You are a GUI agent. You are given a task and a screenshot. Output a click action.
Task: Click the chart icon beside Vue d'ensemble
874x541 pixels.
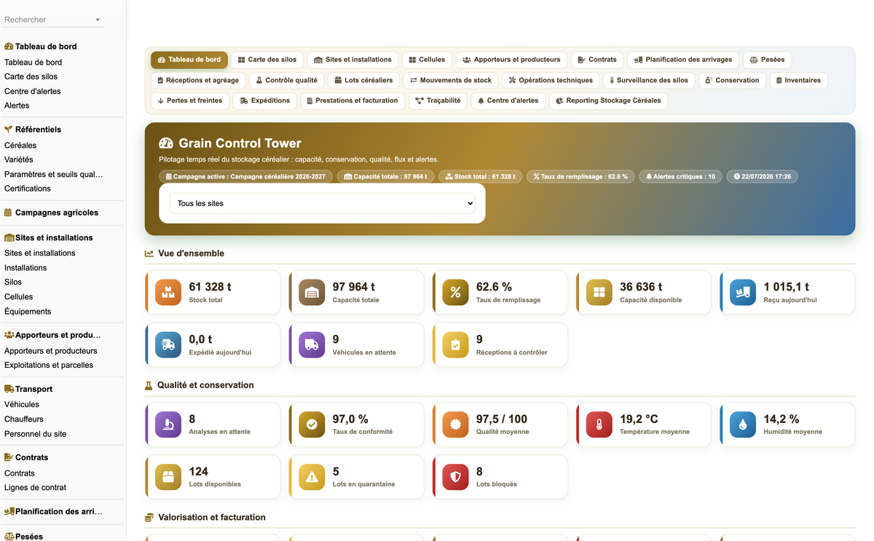149,253
